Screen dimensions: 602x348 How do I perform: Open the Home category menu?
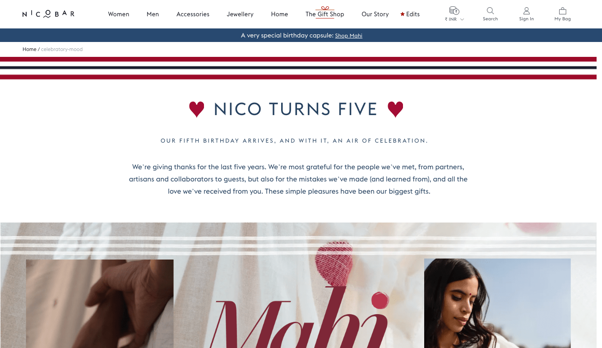click(x=279, y=14)
